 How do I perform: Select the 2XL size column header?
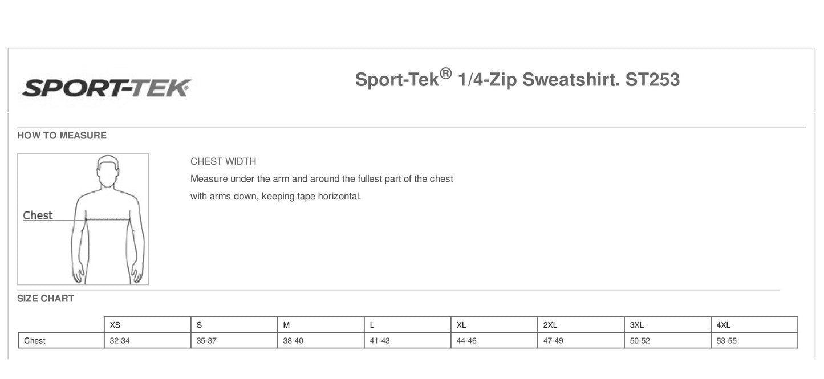[550, 325]
